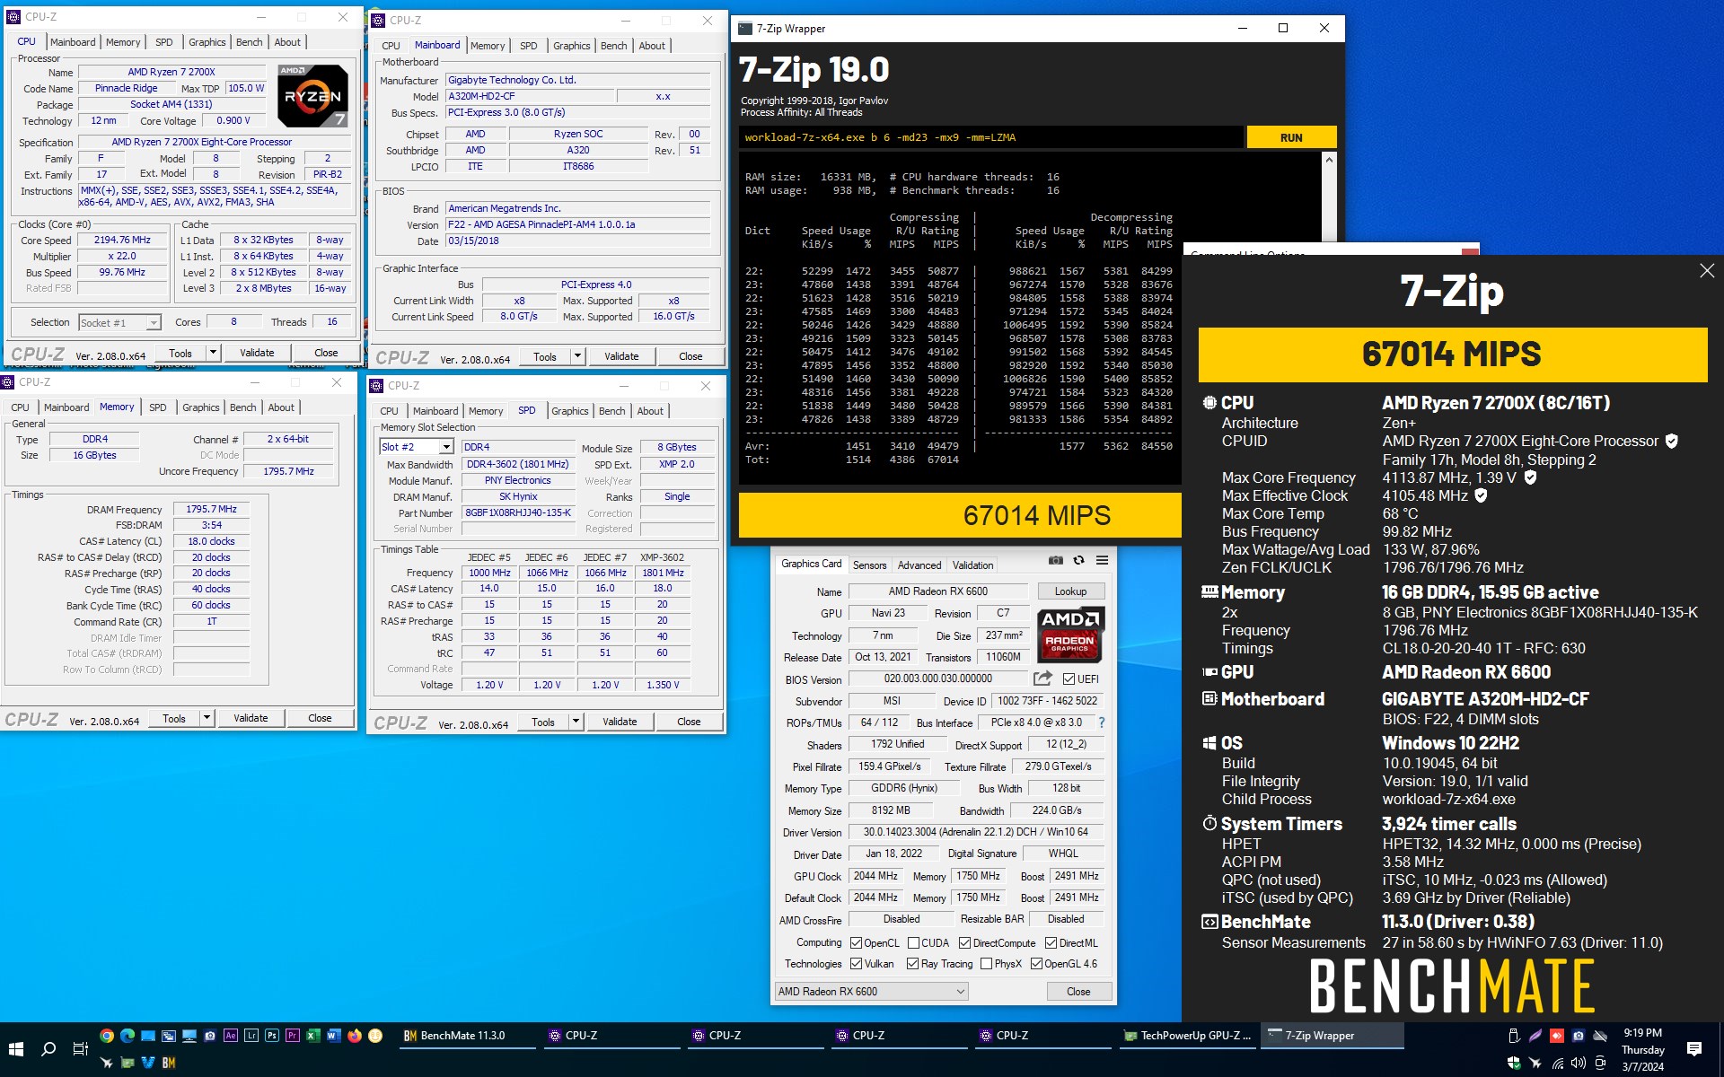This screenshot has height=1077, width=1724.
Task: Launch Excel from the taskbar
Action: tap(313, 1036)
